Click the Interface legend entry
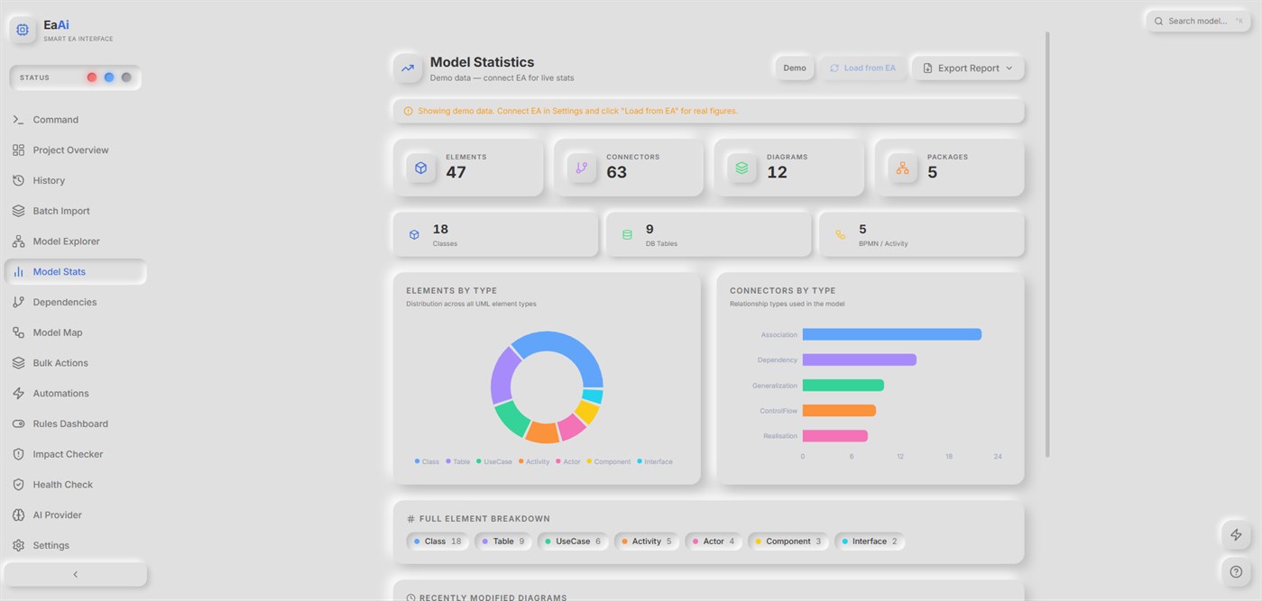This screenshot has height=601, width=1262. (x=655, y=461)
